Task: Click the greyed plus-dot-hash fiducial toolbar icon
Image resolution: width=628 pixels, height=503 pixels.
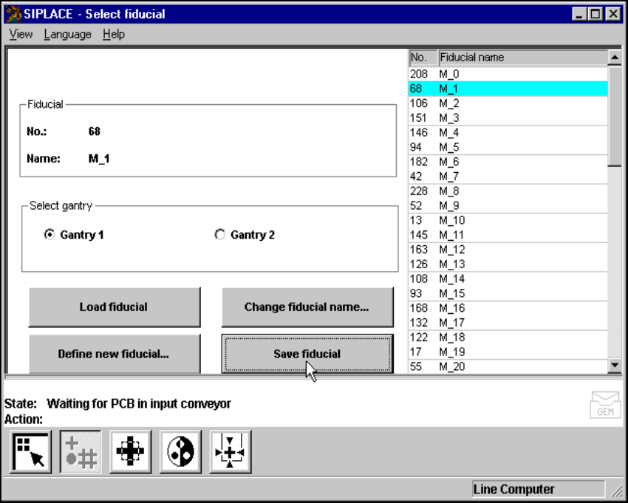Action: tap(81, 452)
